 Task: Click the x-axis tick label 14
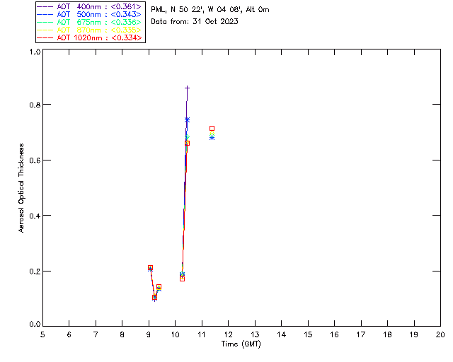[282, 334]
